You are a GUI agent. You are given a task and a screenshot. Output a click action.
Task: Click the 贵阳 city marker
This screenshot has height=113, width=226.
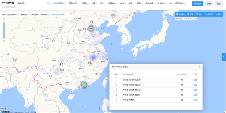[x=62, y=72]
